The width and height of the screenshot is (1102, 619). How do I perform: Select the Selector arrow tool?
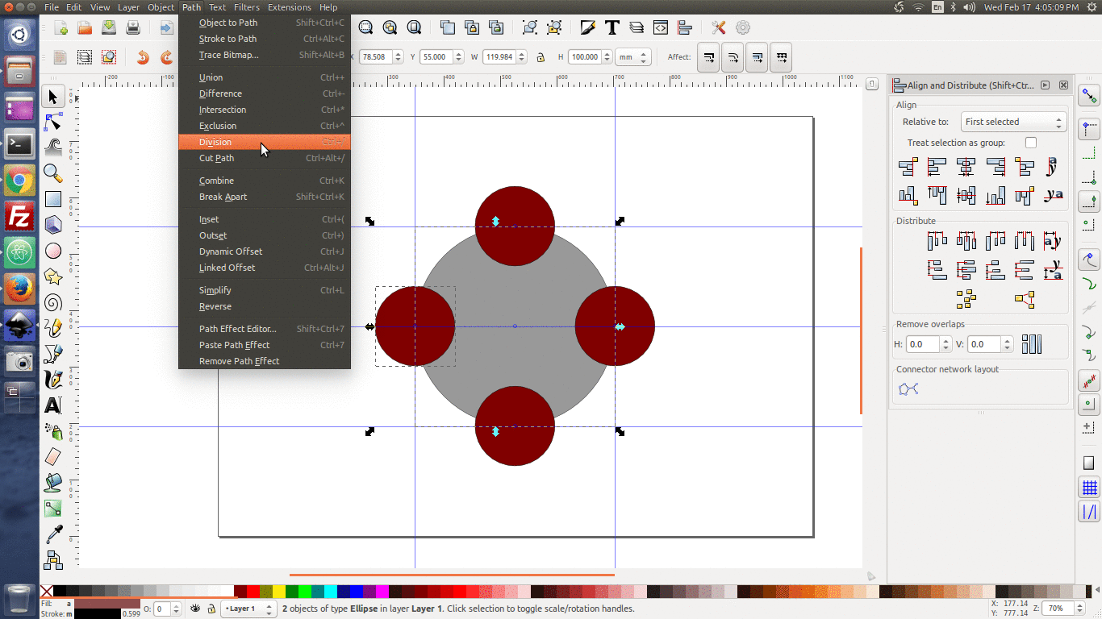[x=53, y=97]
